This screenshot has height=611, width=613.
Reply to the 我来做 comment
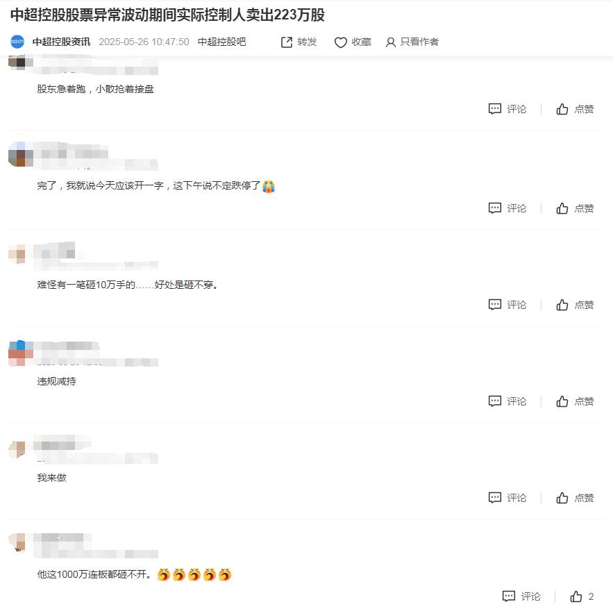tap(507, 498)
